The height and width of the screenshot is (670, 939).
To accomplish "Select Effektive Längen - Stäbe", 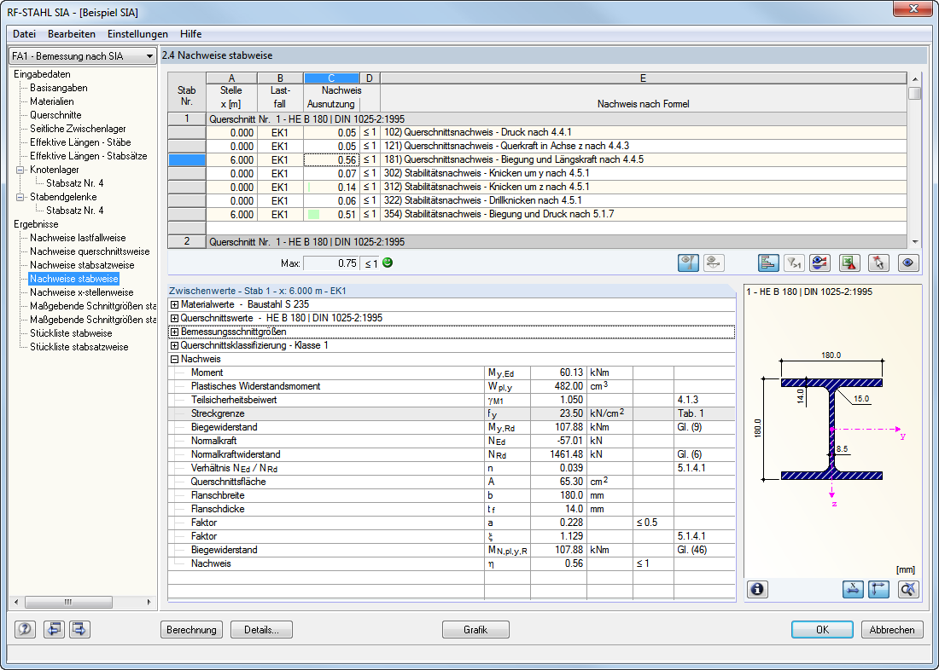I will (x=80, y=142).
